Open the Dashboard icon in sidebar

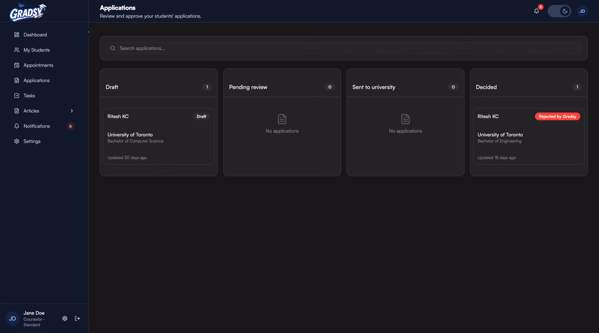pyautogui.click(x=17, y=35)
